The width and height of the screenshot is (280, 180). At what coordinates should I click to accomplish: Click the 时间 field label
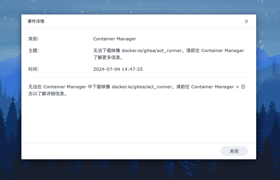tap(33, 69)
